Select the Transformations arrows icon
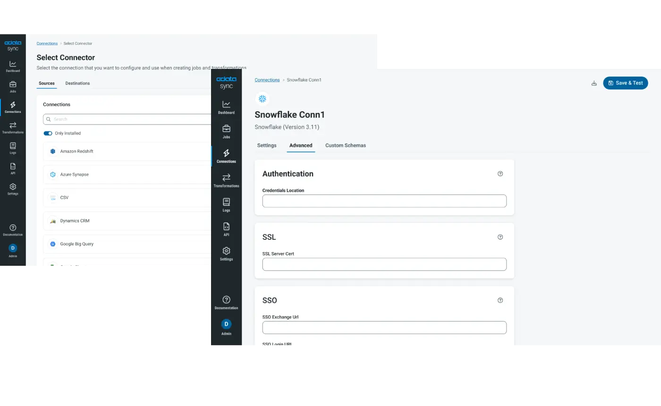The height and width of the screenshot is (406, 661). (226, 180)
